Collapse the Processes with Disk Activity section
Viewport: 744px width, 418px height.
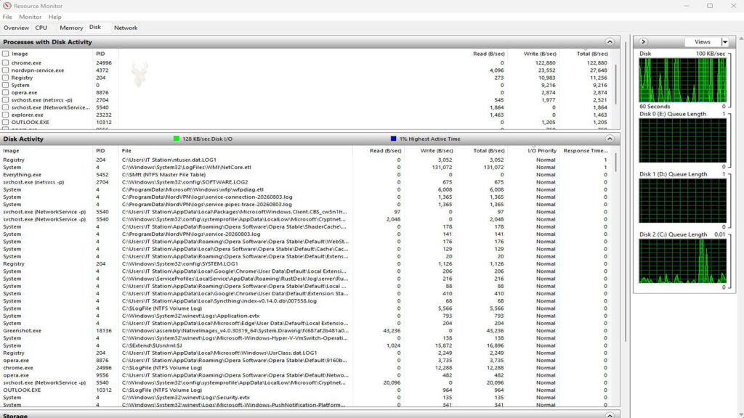click(x=610, y=41)
